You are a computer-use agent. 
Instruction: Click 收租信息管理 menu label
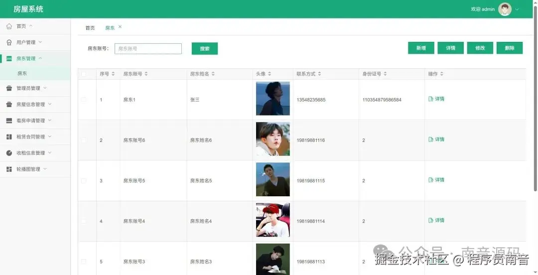(x=30, y=153)
